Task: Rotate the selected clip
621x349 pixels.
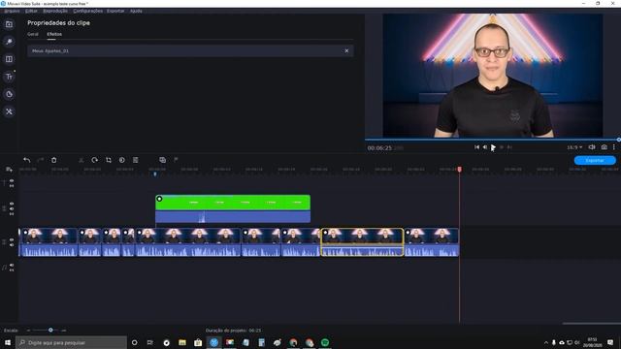Action: (95, 160)
